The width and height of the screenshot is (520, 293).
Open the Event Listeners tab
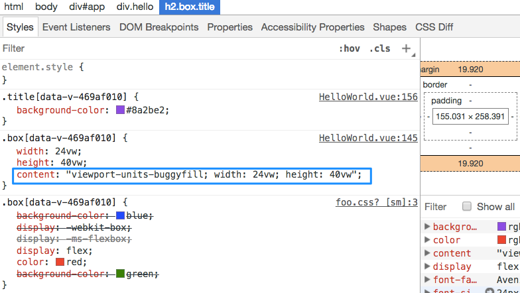tap(76, 27)
